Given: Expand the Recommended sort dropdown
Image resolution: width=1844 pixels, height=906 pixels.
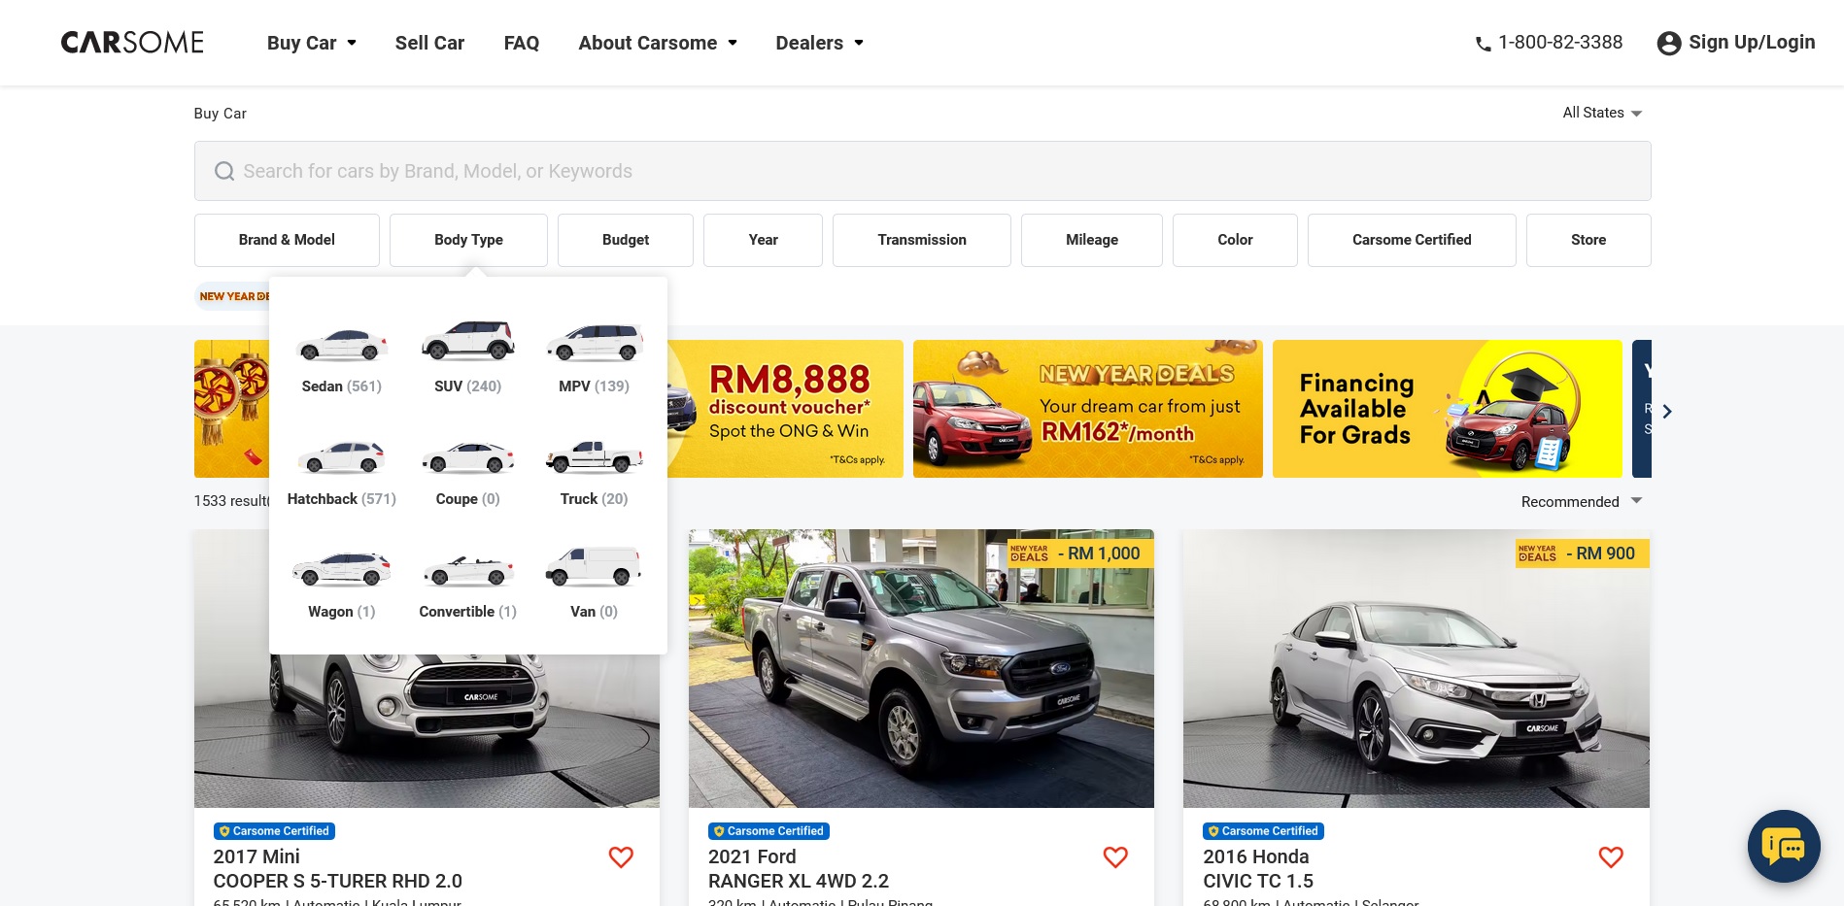Looking at the screenshot, I should click(x=1581, y=501).
